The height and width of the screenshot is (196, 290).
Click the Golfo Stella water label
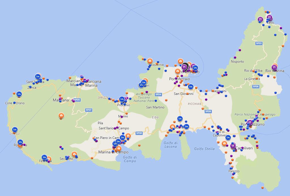(204, 149)
